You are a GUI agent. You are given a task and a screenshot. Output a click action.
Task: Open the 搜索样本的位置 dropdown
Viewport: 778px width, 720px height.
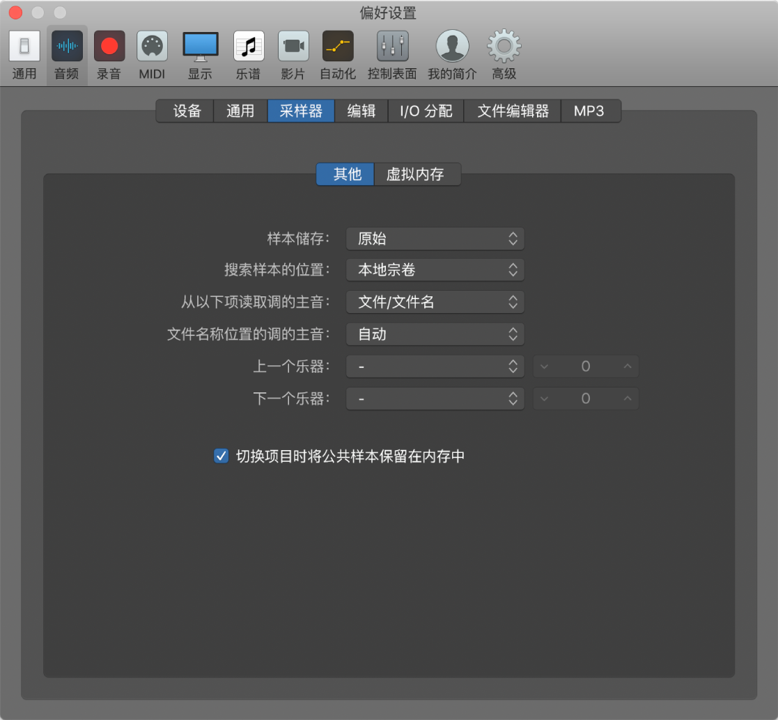435,270
